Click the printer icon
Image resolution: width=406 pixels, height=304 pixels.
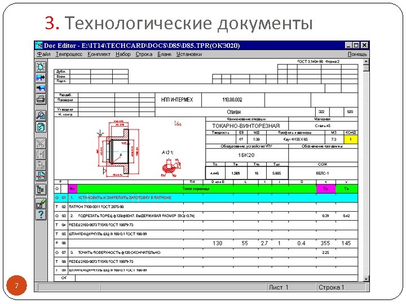pyautogui.click(x=41, y=100)
